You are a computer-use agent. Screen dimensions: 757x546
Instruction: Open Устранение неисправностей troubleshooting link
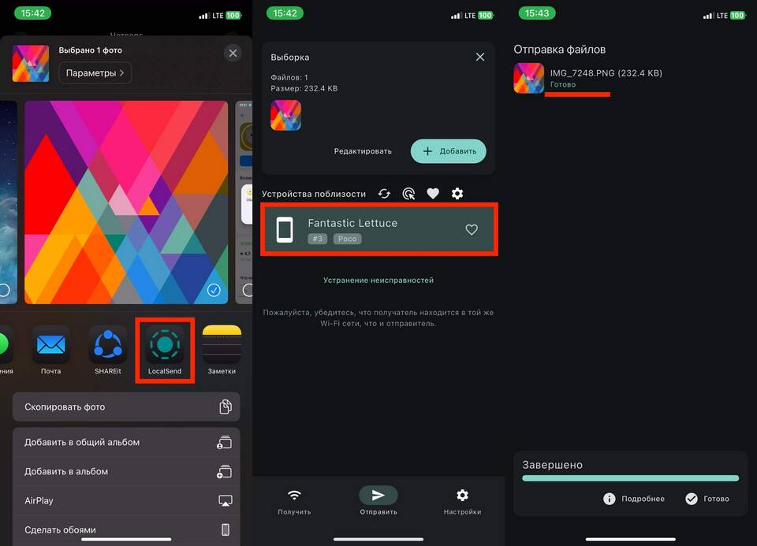[x=378, y=280]
